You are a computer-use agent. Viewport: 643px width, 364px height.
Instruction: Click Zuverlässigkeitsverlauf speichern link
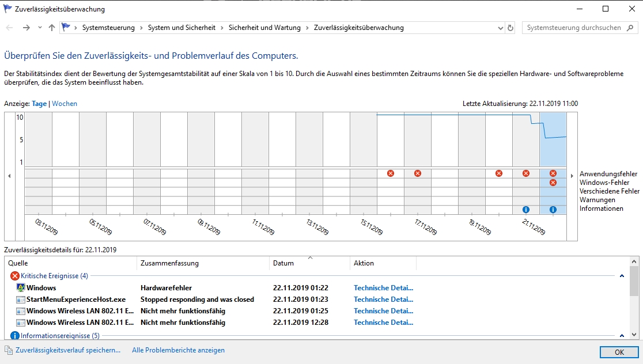tap(68, 350)
